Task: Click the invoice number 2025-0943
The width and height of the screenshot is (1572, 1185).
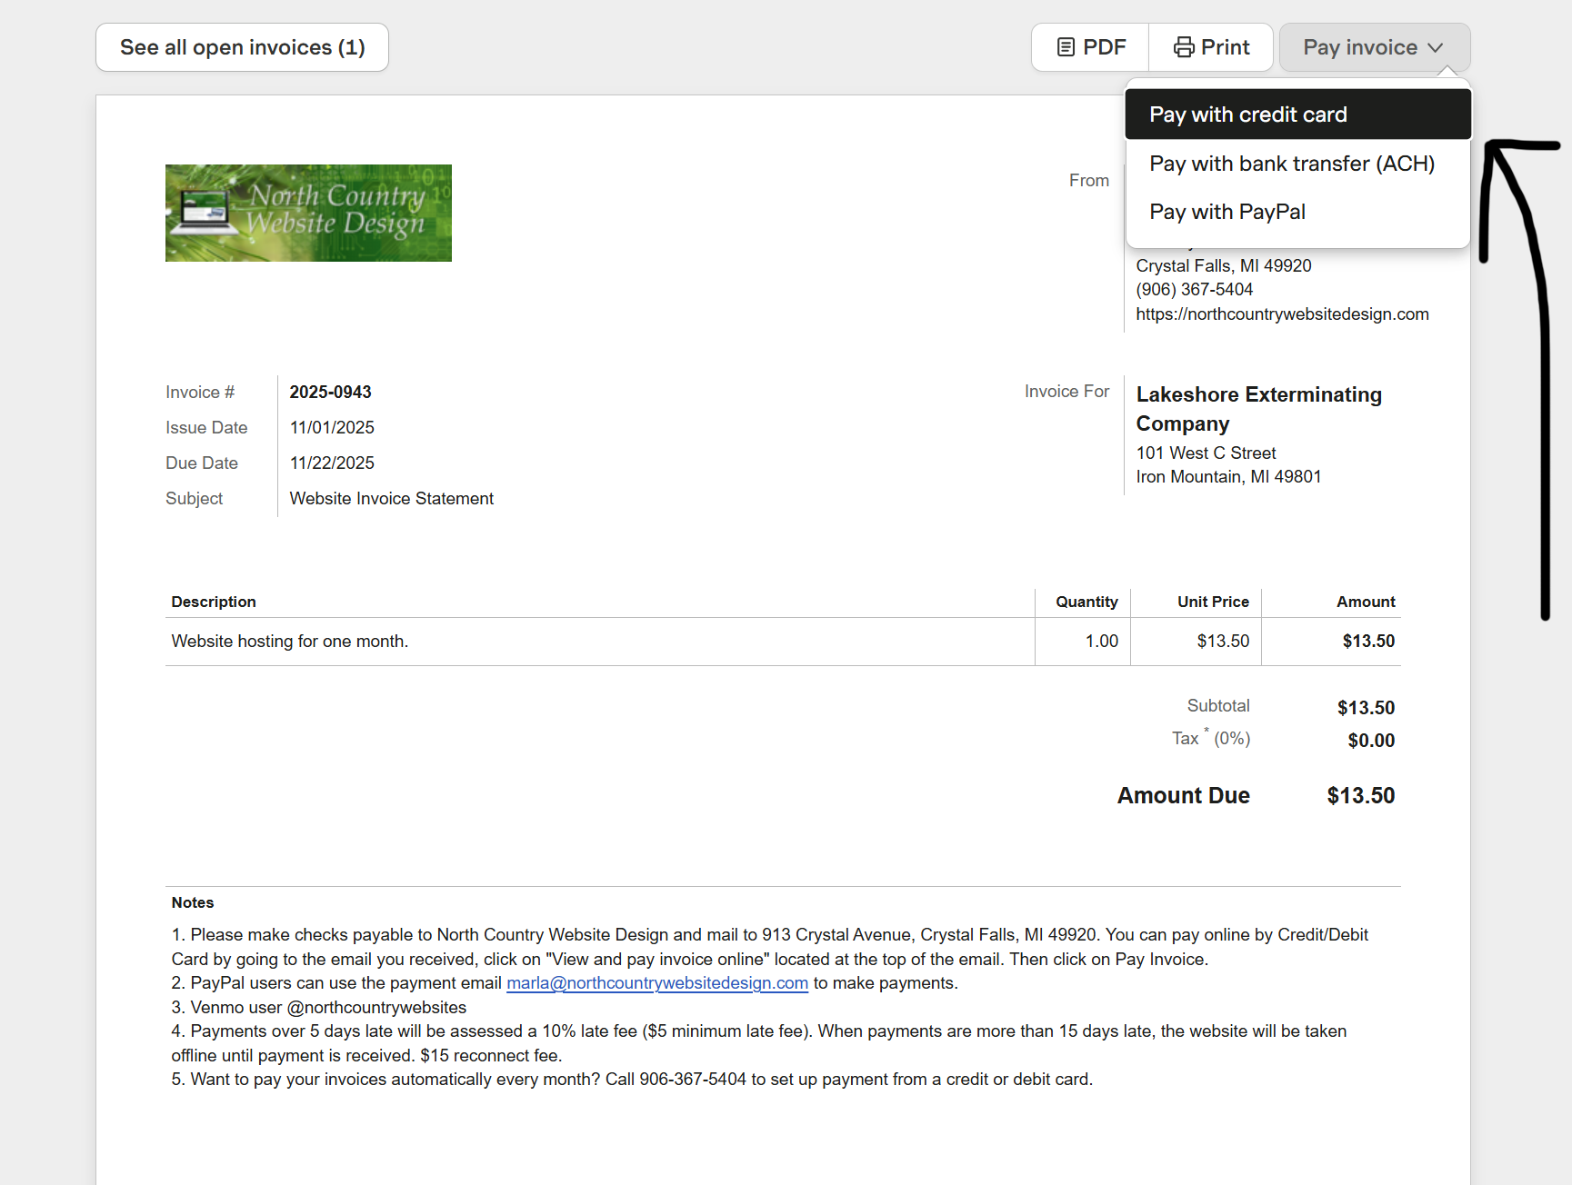Action: click(x=330, y=392)
